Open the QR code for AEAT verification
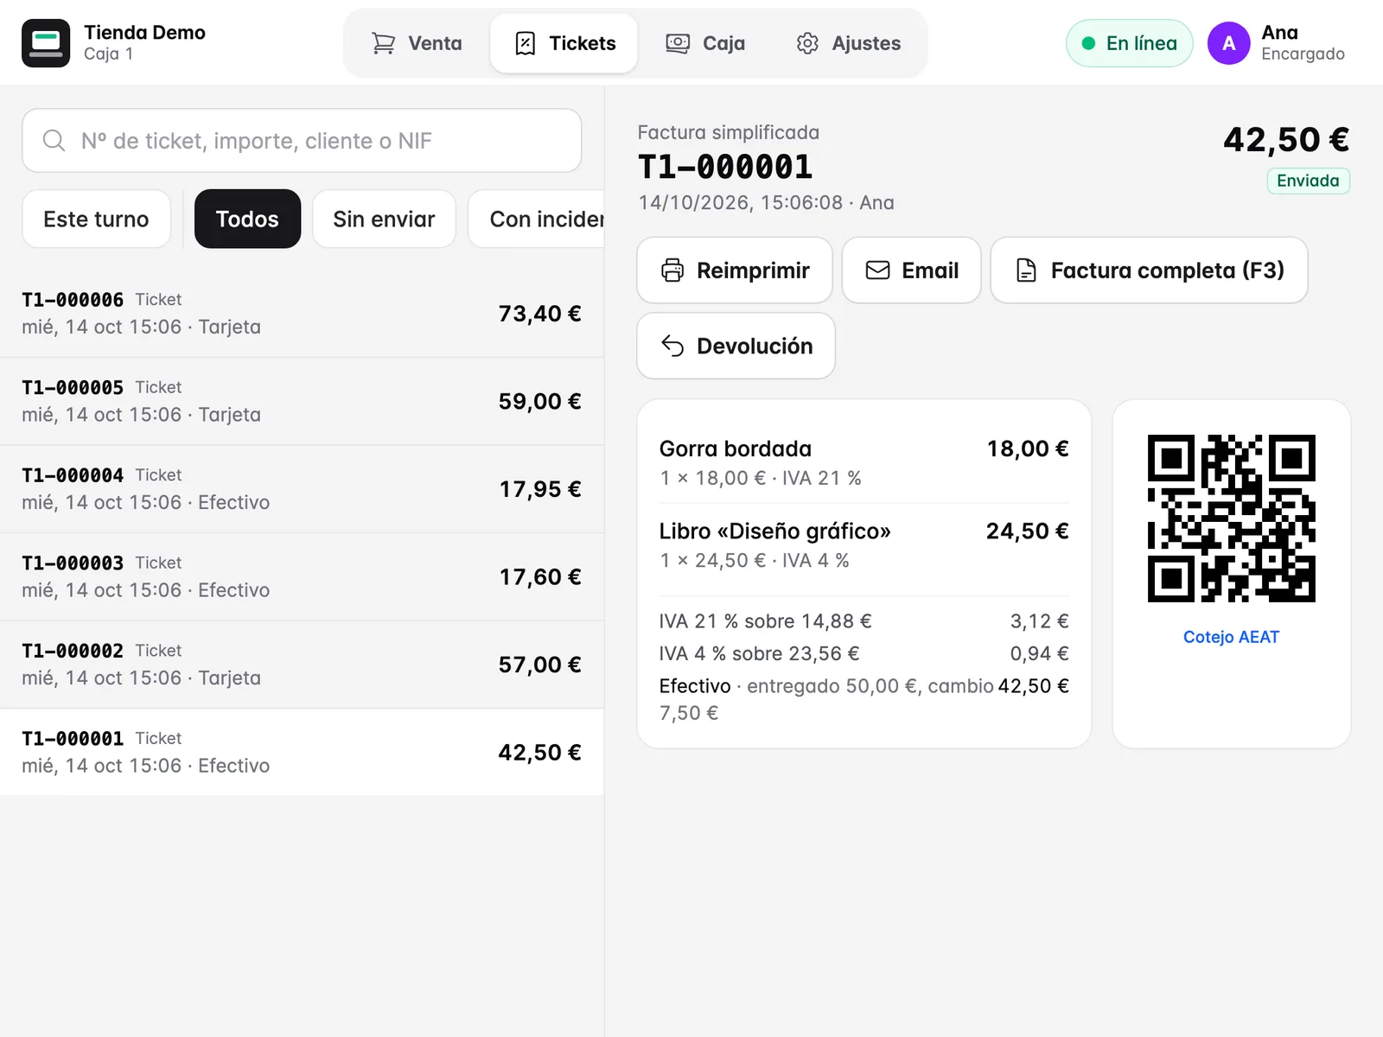This screenshot has width=1383, height=1037. (1231, 518)
